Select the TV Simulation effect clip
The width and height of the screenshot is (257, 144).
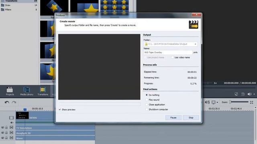55,128
